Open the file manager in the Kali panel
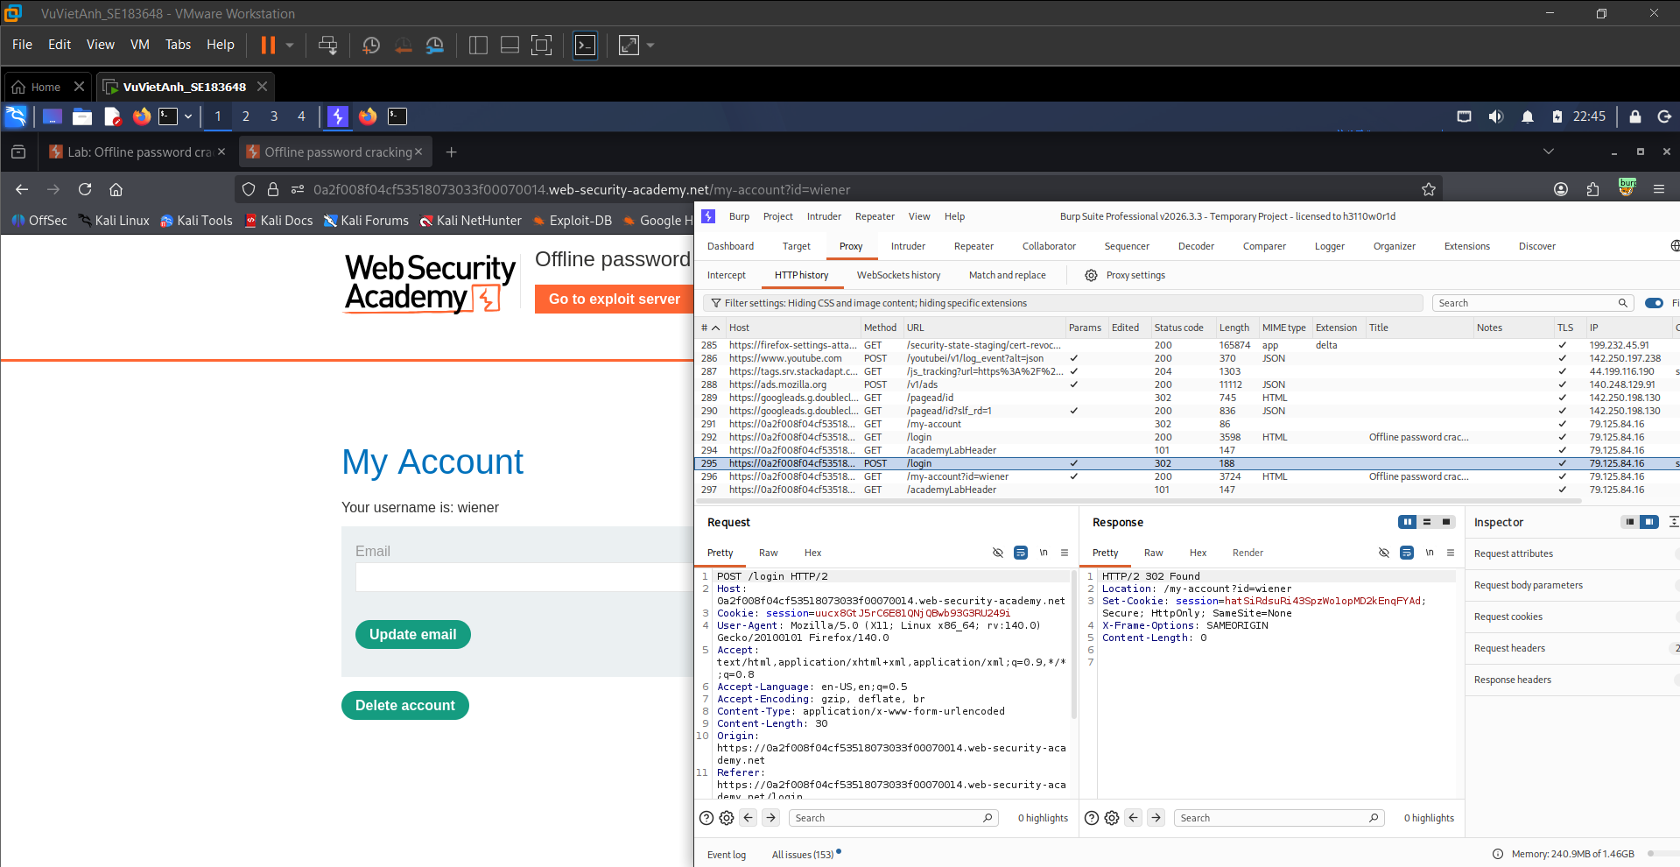The height and width of the screenshot is (867, 1680). [82, 116]
